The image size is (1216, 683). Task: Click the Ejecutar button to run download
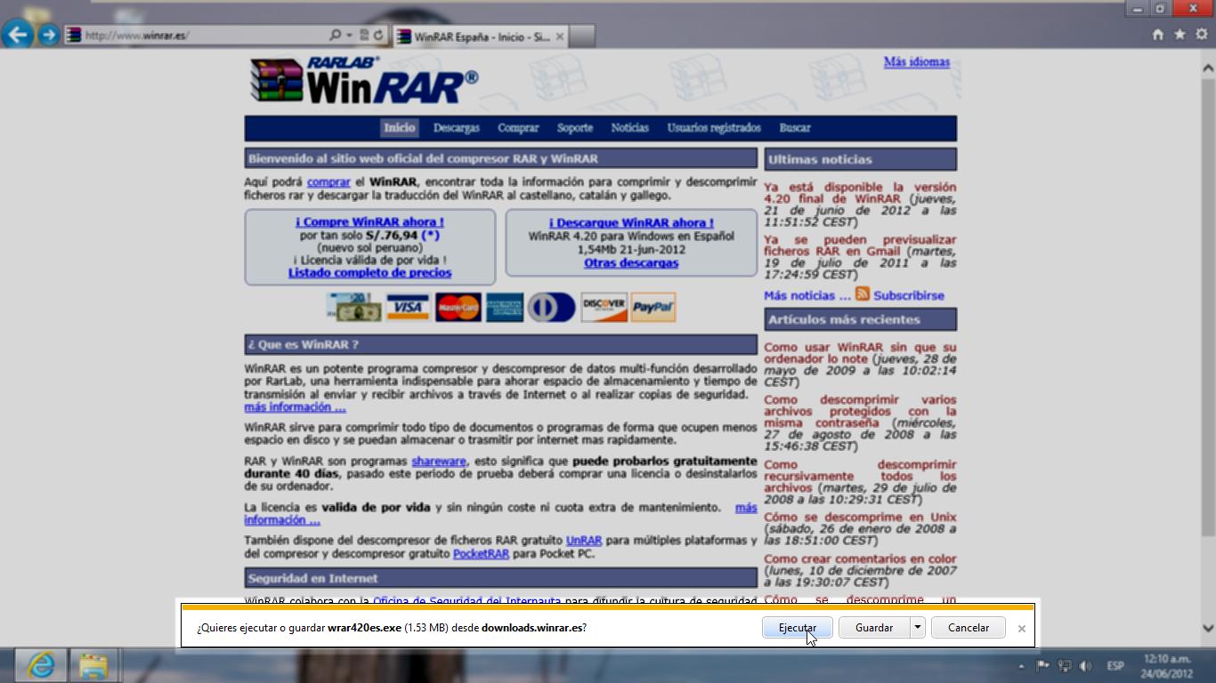point(797,627)
